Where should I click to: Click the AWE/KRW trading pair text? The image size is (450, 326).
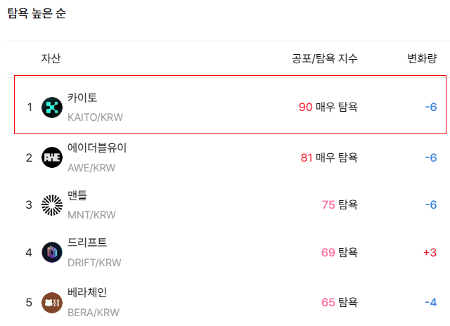[91, 168]
